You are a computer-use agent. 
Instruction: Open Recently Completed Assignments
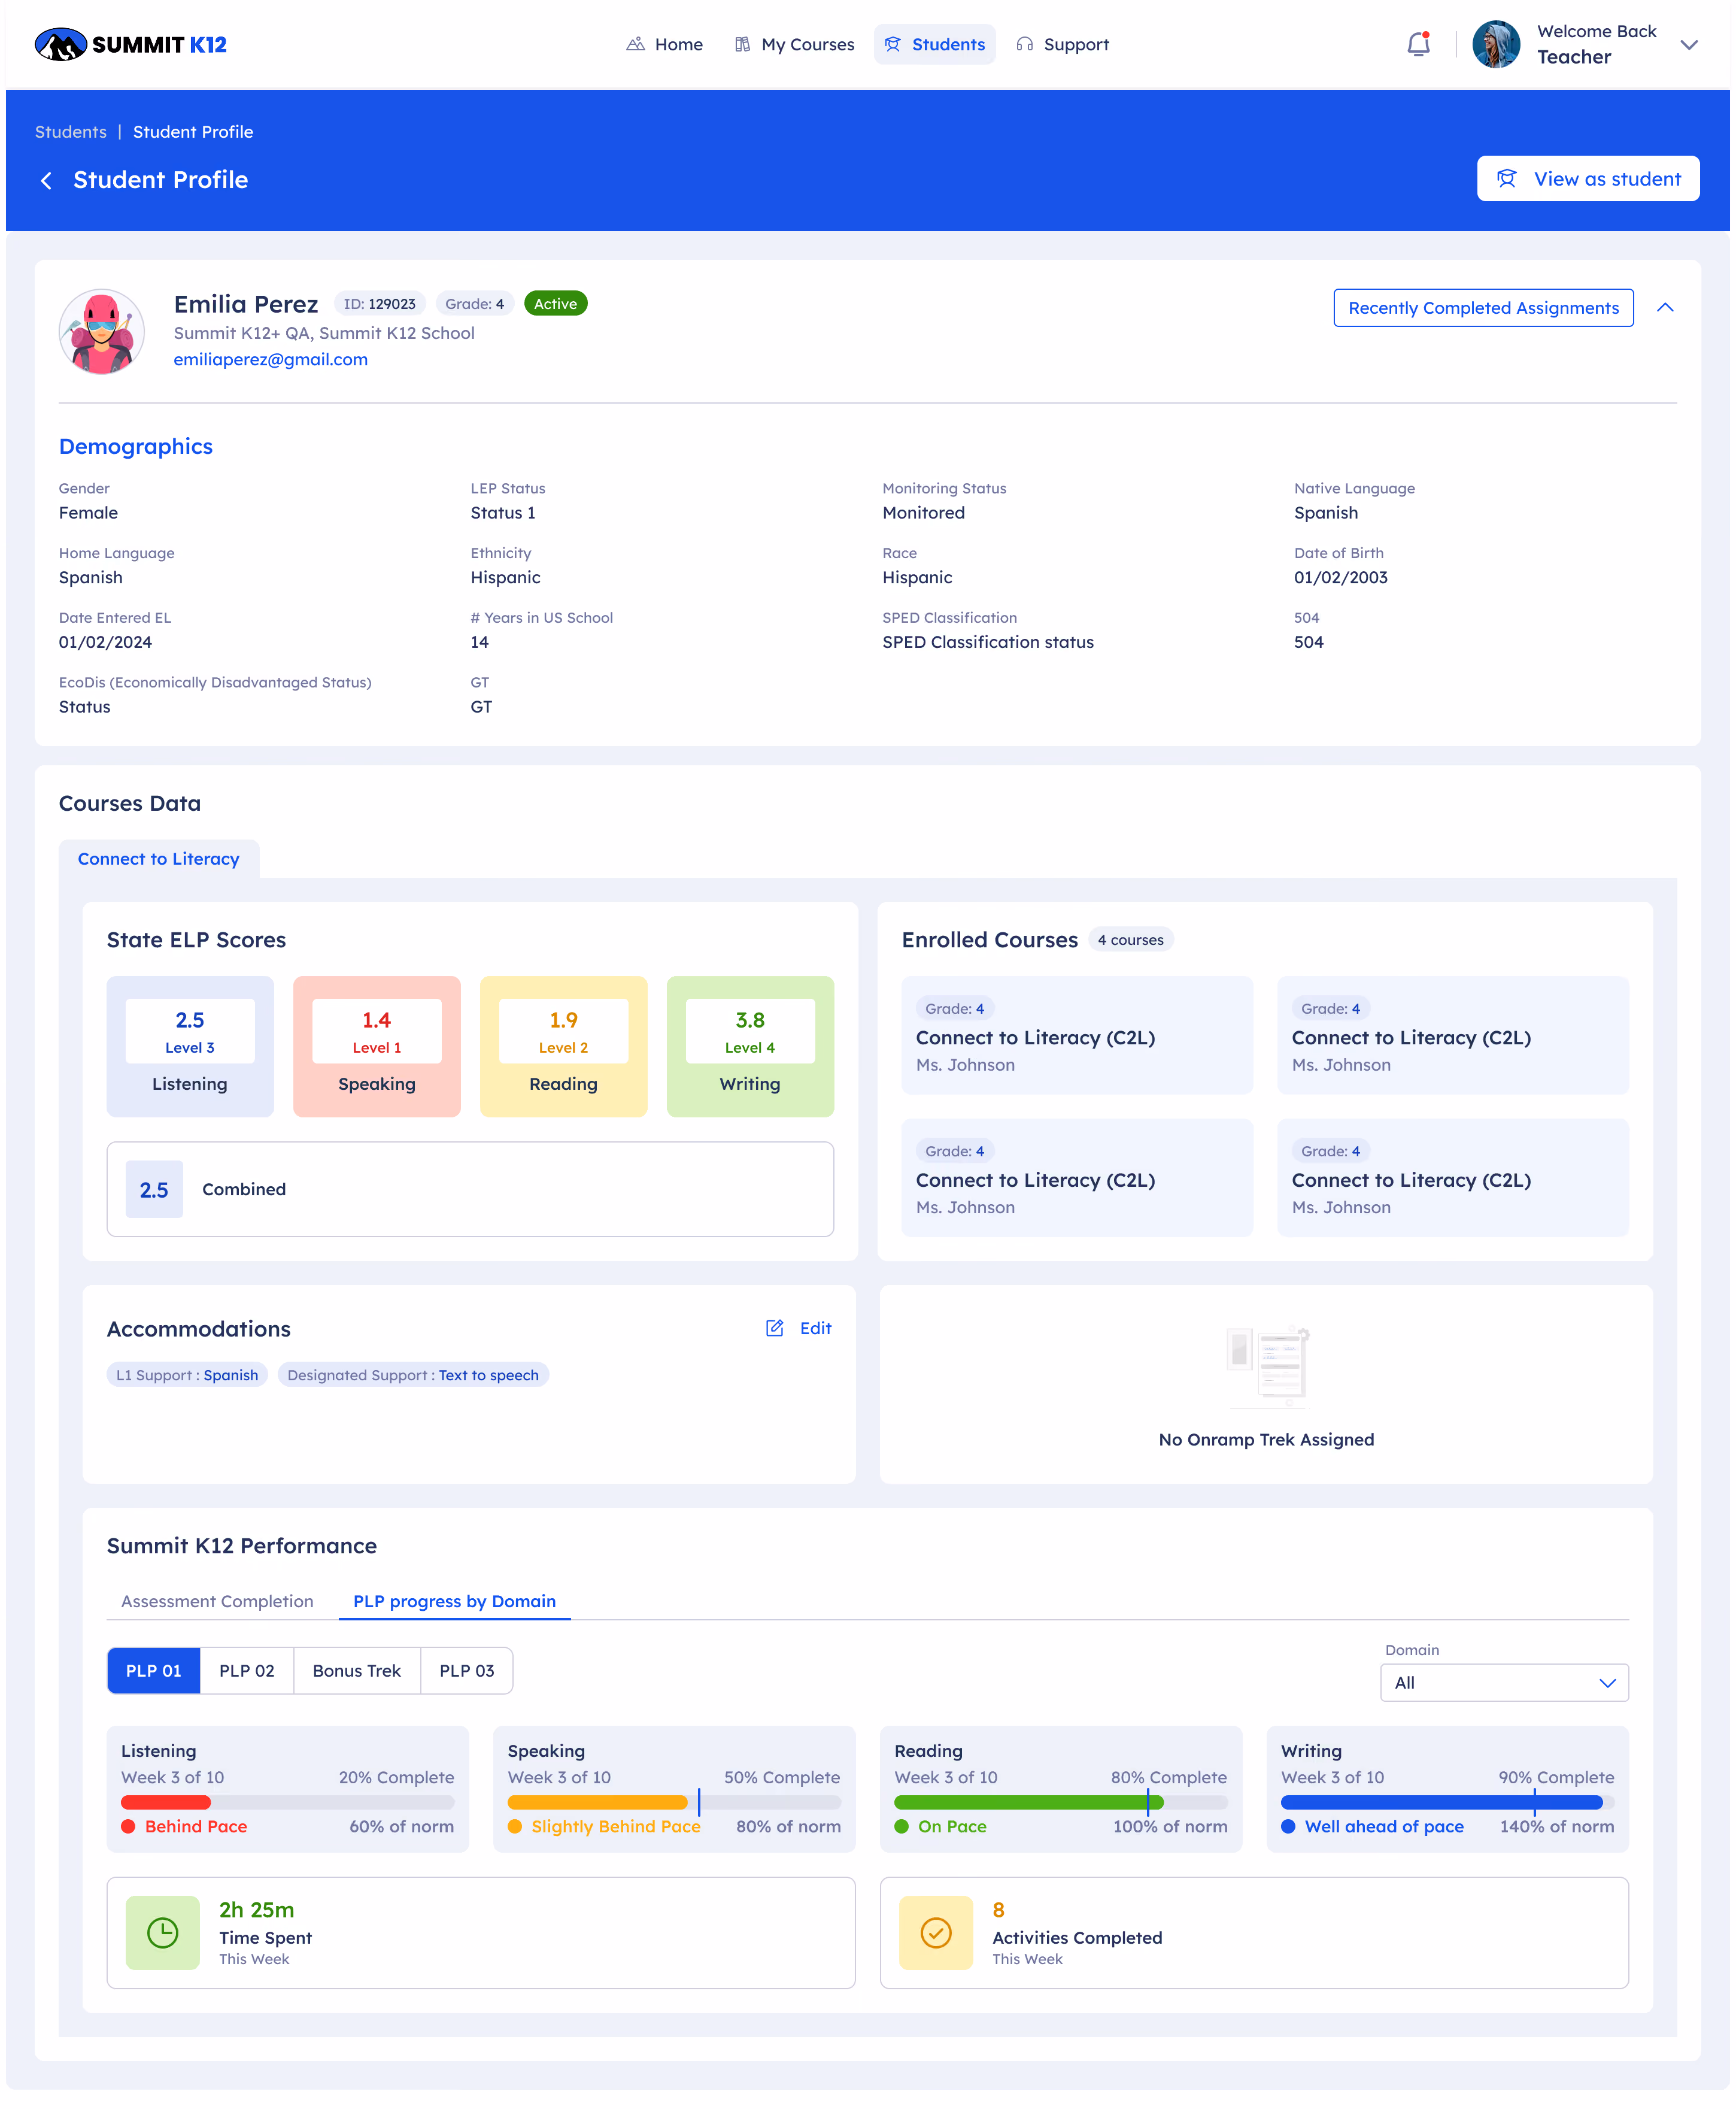[x=1483, y=307]
